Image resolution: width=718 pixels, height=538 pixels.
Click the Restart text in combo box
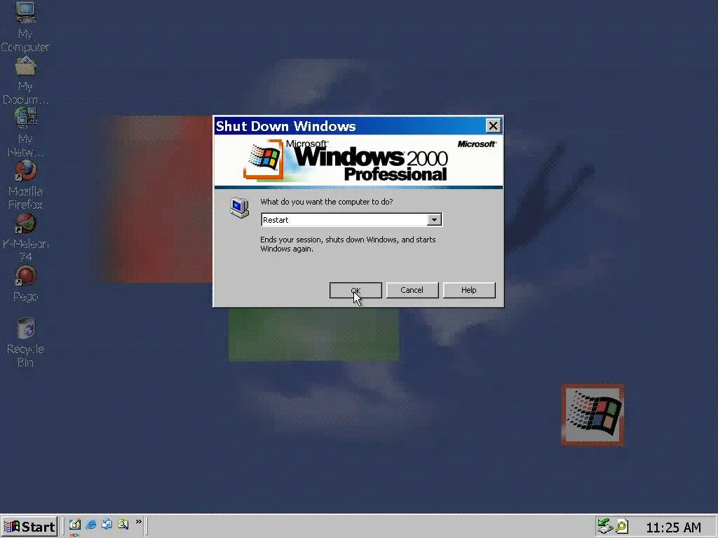point(276,220)
